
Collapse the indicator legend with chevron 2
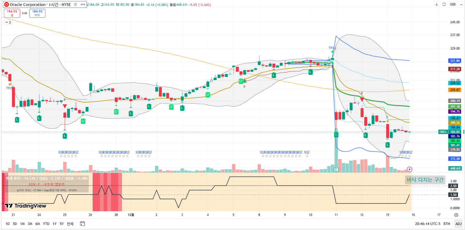pos(8,22)
